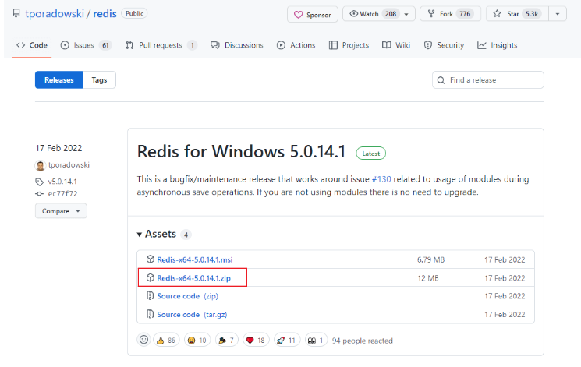Click the 12 MB size text

click(428, 278)
